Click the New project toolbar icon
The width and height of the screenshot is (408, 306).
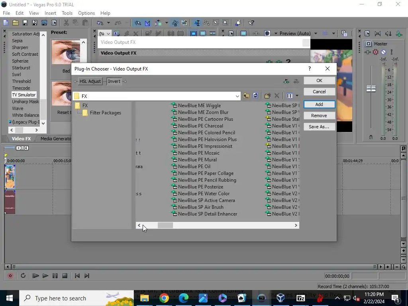6,23
